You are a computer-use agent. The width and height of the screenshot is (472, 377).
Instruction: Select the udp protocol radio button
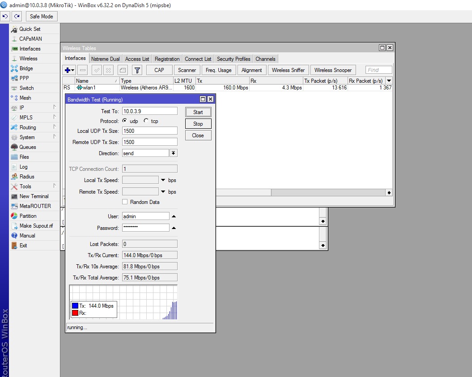tap(125, 121)
